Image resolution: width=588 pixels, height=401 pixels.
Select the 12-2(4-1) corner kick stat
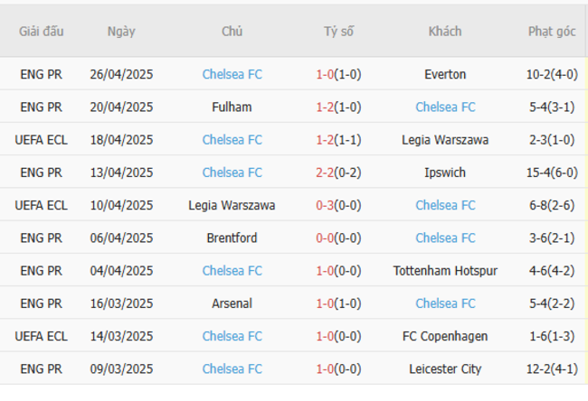pos(552,369)
